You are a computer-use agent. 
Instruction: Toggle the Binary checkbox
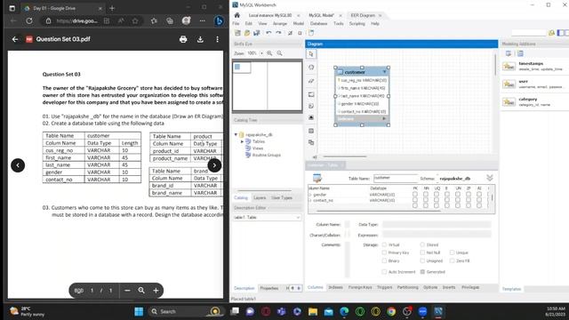coord(384,260)
